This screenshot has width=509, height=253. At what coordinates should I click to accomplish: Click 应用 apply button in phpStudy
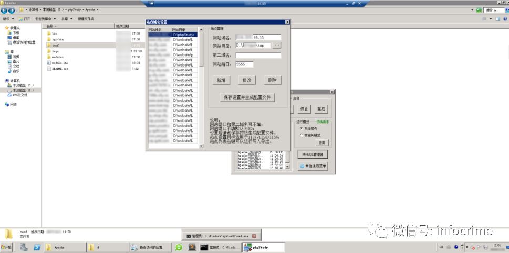tap(321, 142)
